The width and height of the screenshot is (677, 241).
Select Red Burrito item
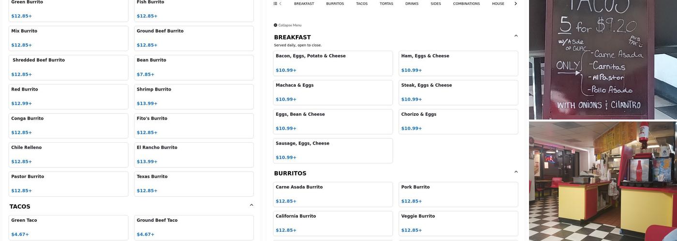68,97
